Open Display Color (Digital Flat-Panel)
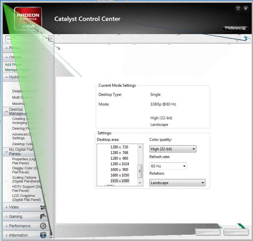 (x=25, y=170)
